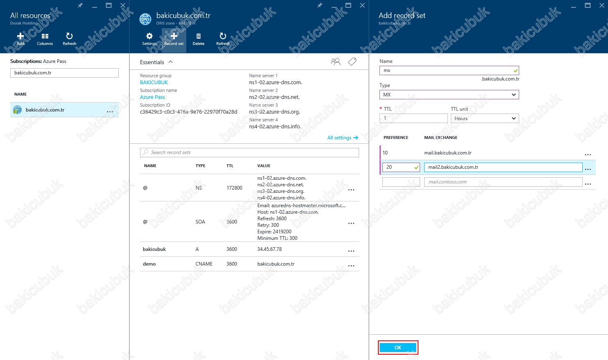Open the record Type dropdown
Viewport: 608px width, 360px height.
[449, 95]
